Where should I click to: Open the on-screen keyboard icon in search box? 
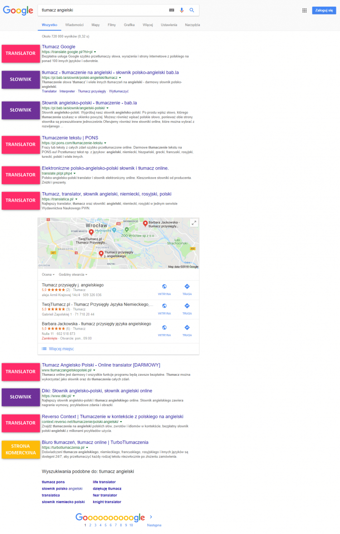(172, 10)
